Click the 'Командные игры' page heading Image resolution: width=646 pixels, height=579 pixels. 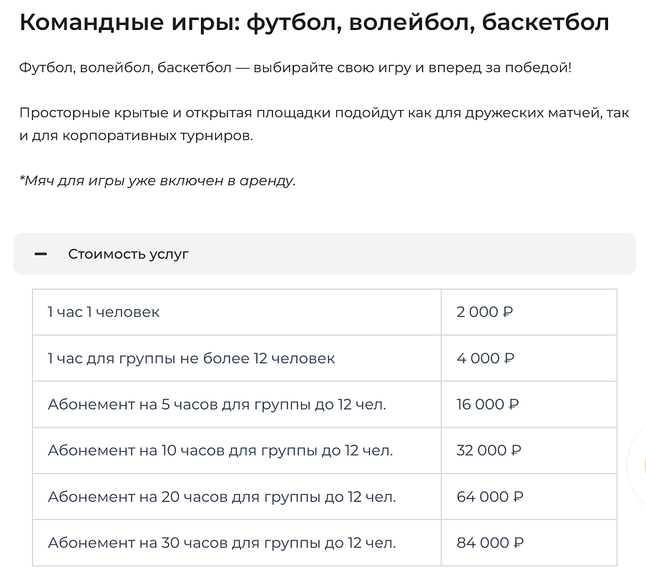pos(314,23)
